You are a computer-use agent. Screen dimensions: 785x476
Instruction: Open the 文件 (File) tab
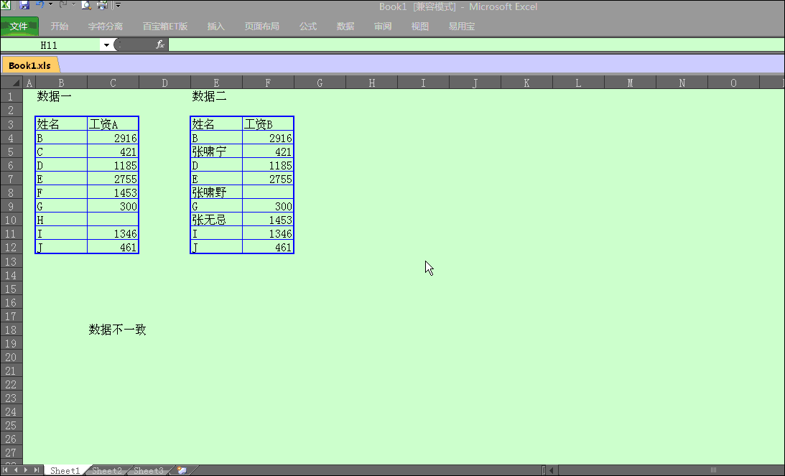19,27
